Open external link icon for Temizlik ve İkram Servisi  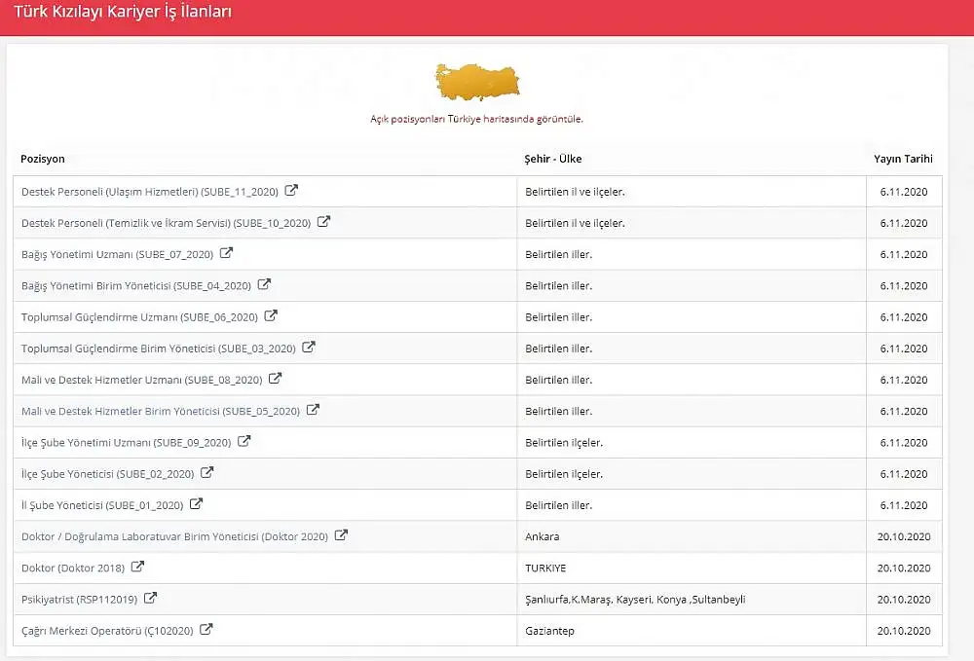coord(323,222)
